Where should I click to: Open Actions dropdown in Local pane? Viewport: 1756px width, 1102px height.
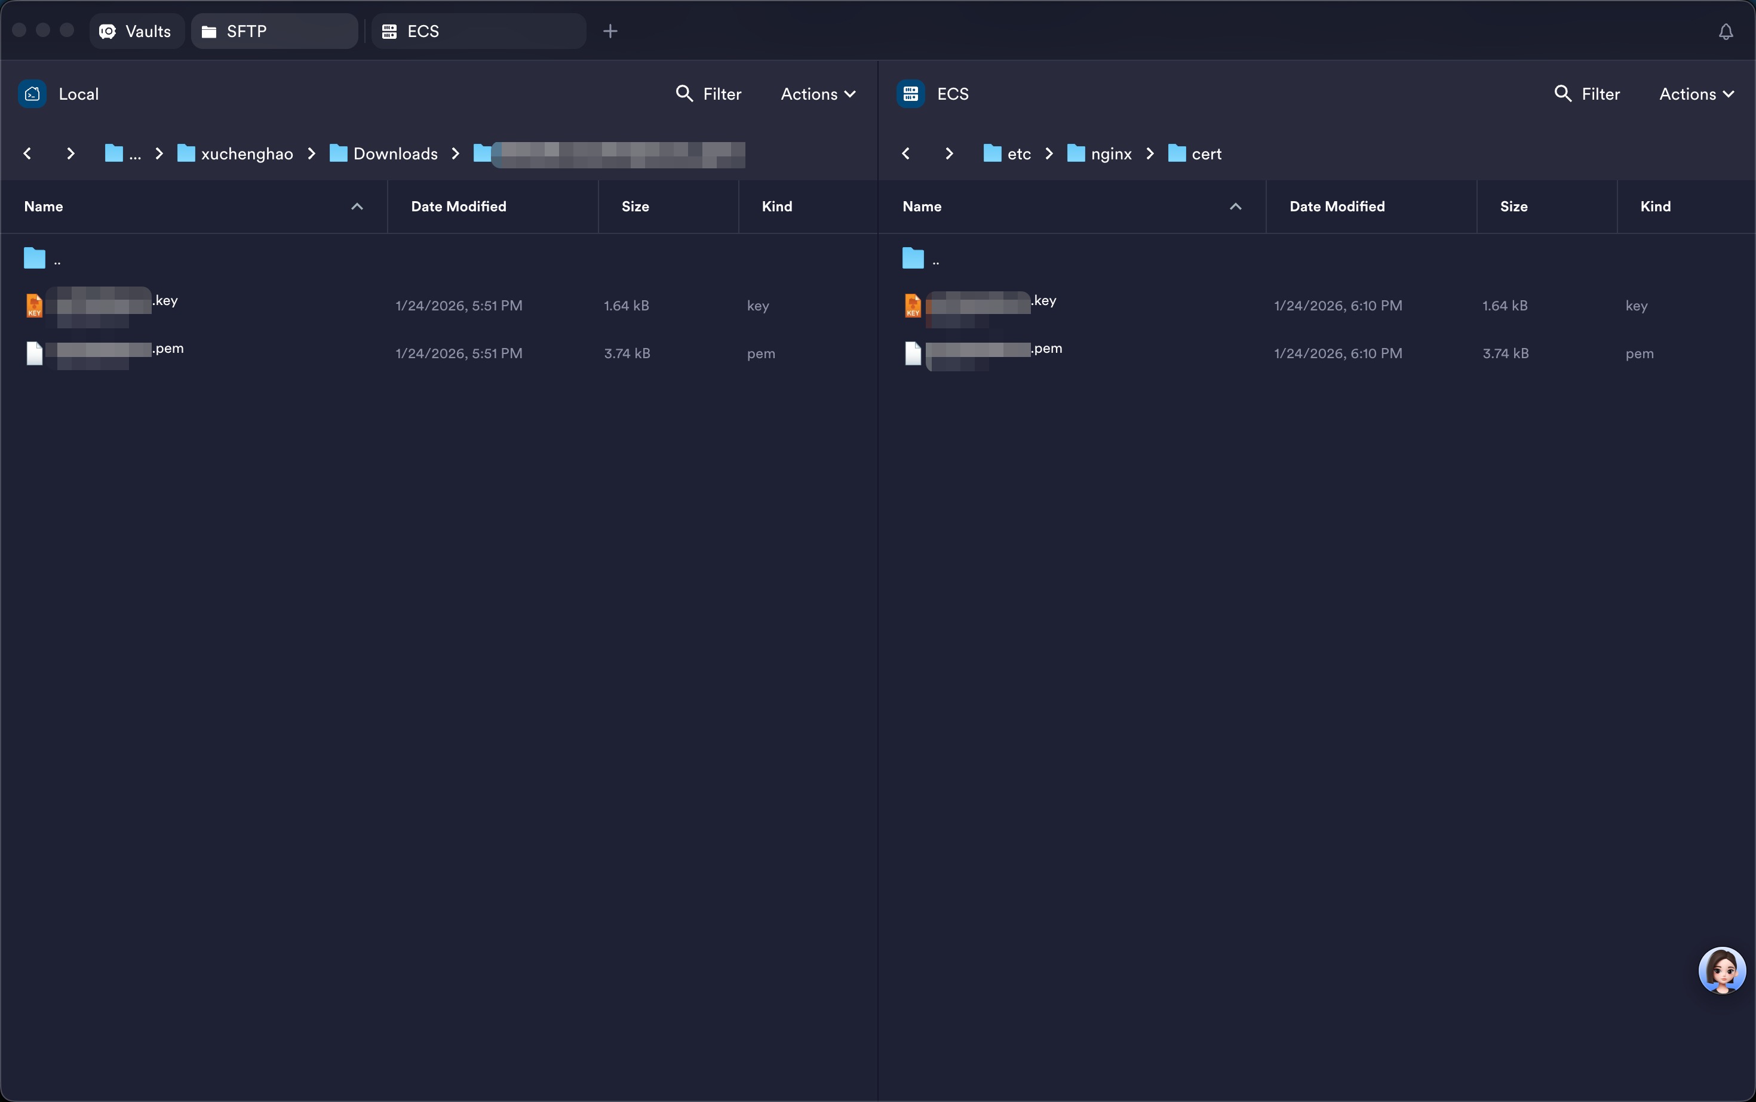point(818,94)
